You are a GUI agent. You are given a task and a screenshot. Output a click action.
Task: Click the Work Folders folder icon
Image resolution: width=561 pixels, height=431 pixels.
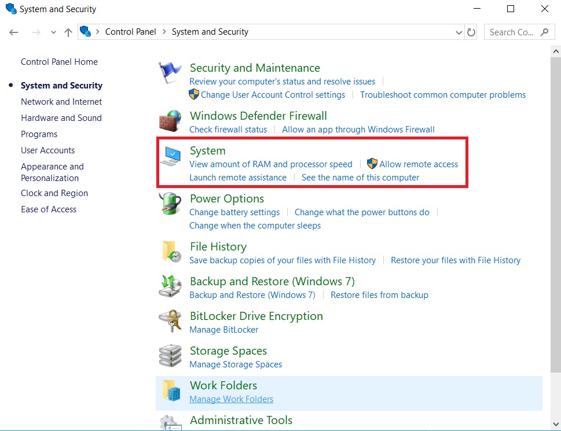pos(171,391)
